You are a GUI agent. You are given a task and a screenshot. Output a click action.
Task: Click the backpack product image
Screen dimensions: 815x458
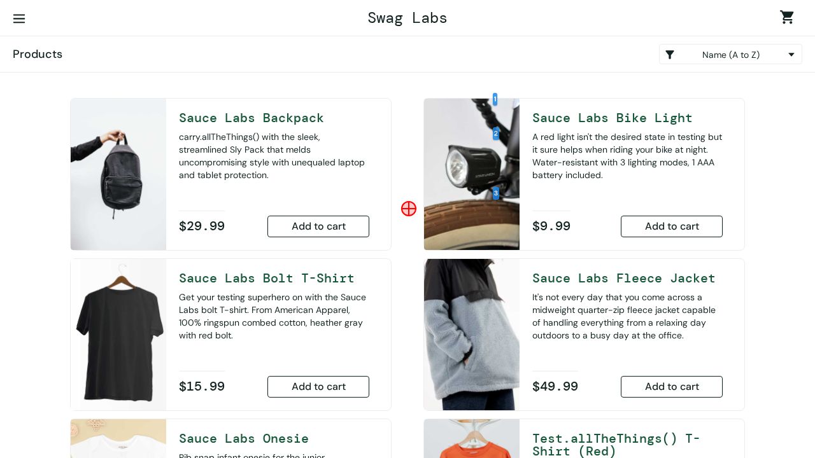[x=118, y=174]
